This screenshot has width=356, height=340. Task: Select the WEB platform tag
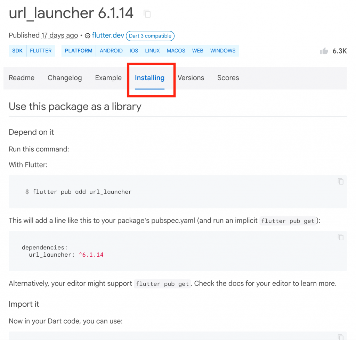198,51
